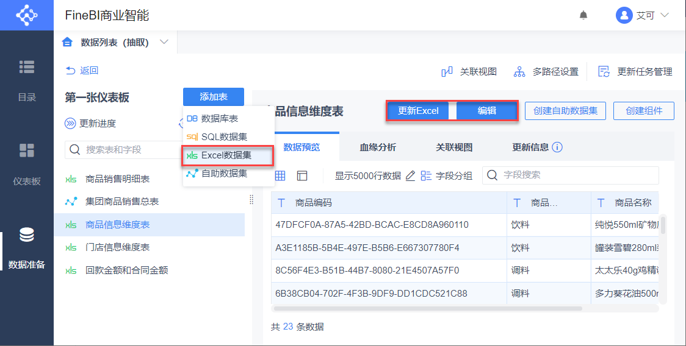Click the 商品编码 column header
This screenshot has width=686, height=346.
pos(389,203)
